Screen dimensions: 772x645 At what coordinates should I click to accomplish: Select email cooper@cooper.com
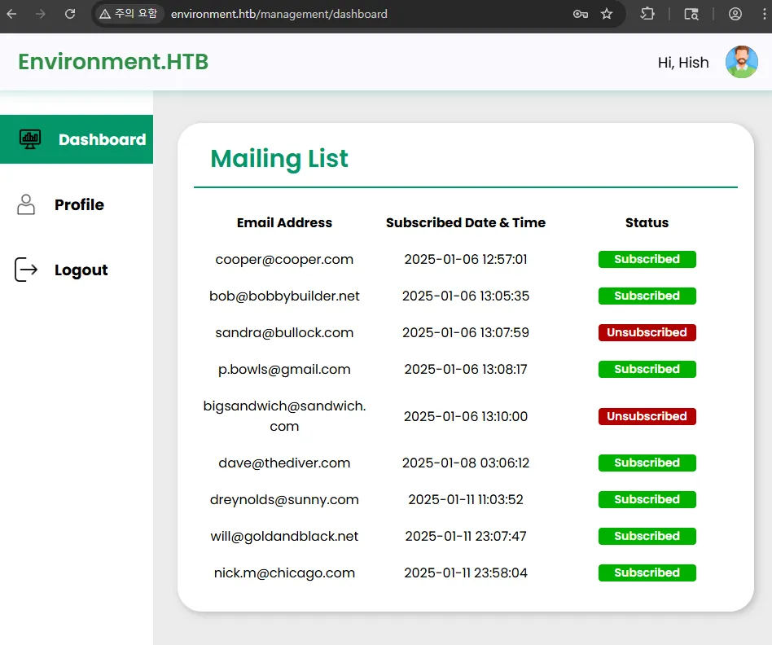tap(284, 260)
